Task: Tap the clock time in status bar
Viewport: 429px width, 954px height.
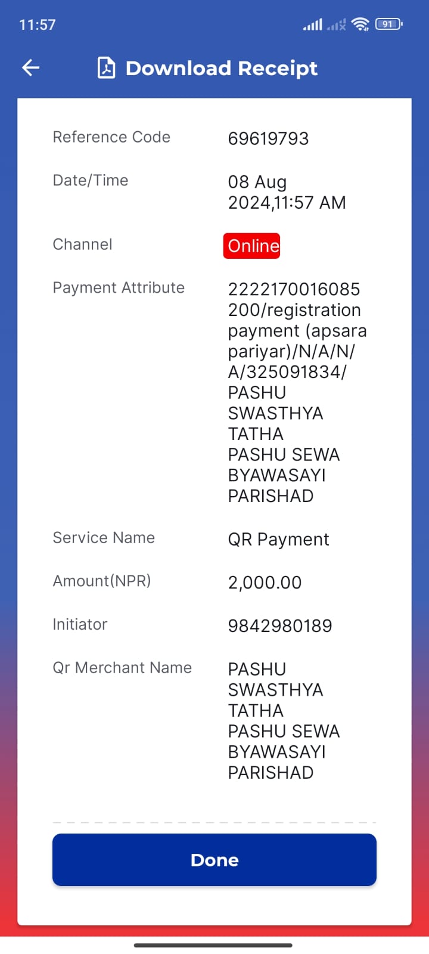Action: [x=37, y=24]
